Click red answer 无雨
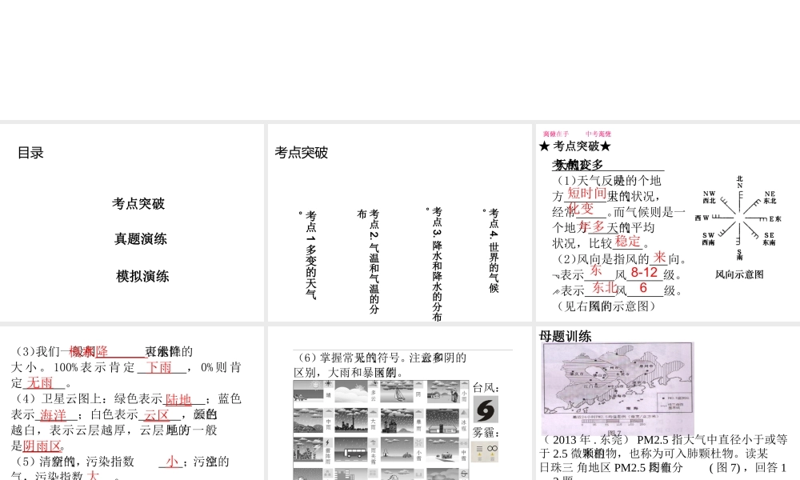Image resolution: width=800 pixels, height=480 pixels. 40,382
